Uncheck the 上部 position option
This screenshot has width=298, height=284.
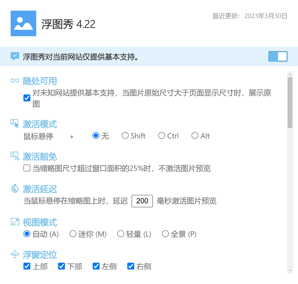27,266
